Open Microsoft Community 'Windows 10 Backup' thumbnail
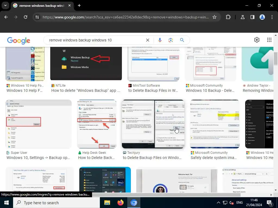This screenshot has height=208, width=278. click(211, 64)
